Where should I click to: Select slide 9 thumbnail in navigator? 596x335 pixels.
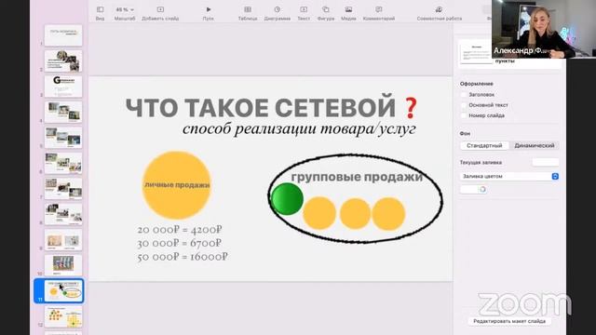pyautogui.click(x=63, y=240)
